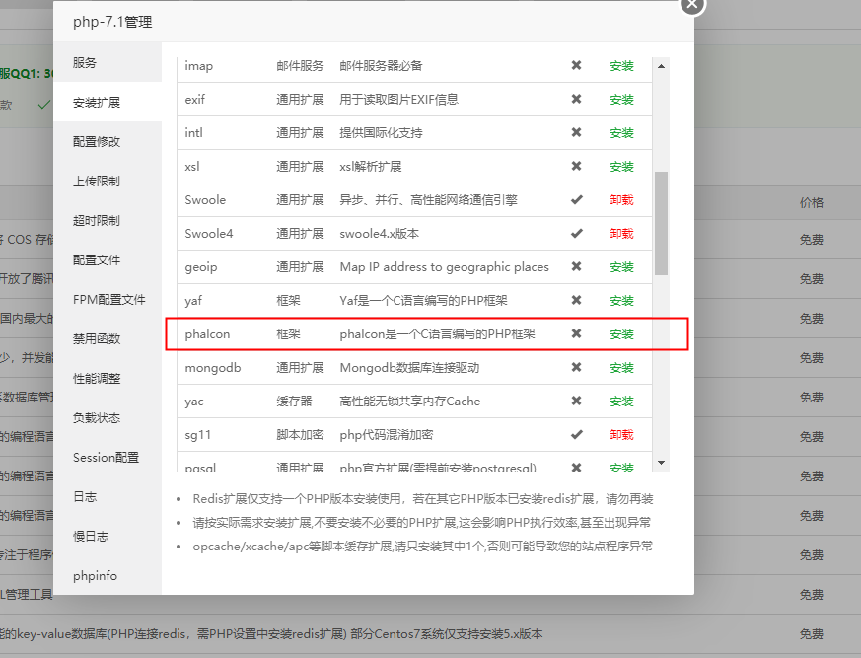The image size is (861, 658).
Task: Select the 安装扩展 sidebar tab
Action: pyautogui.click(x=108, y=103)
